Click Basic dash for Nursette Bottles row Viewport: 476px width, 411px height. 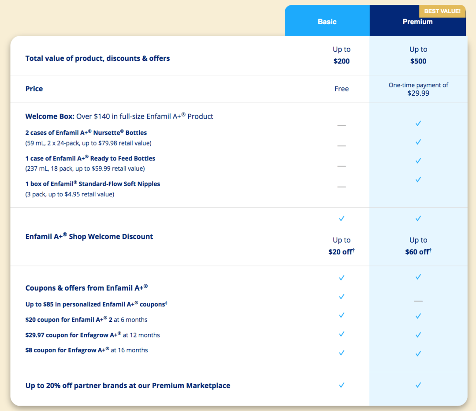(342, 146)
